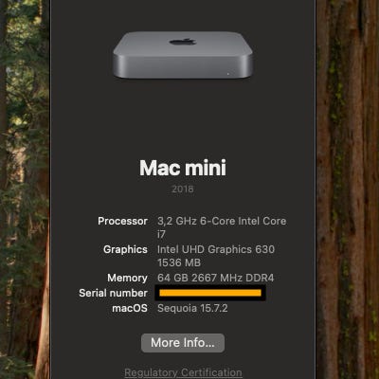Click the status LED on Mac mini front
This screenshot has height=379, width=379.
point(228,74)
